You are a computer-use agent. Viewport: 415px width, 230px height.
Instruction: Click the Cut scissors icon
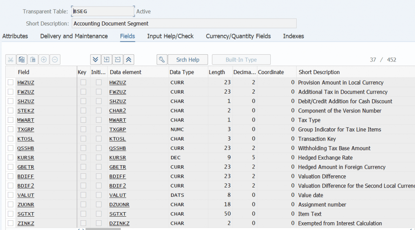(11, 60)
